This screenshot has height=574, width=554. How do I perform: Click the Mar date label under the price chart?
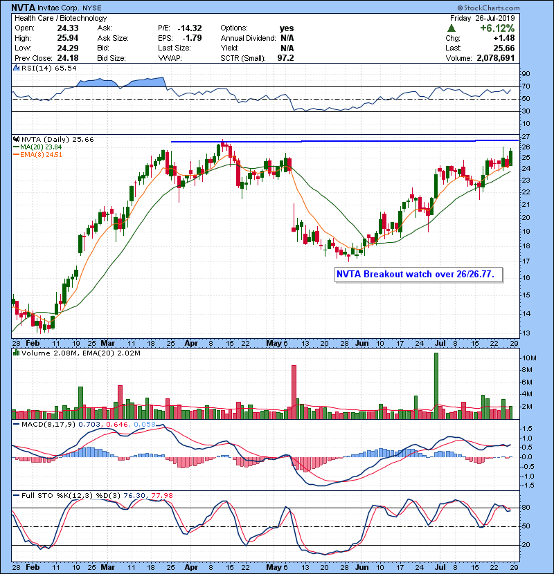(108, 343)
